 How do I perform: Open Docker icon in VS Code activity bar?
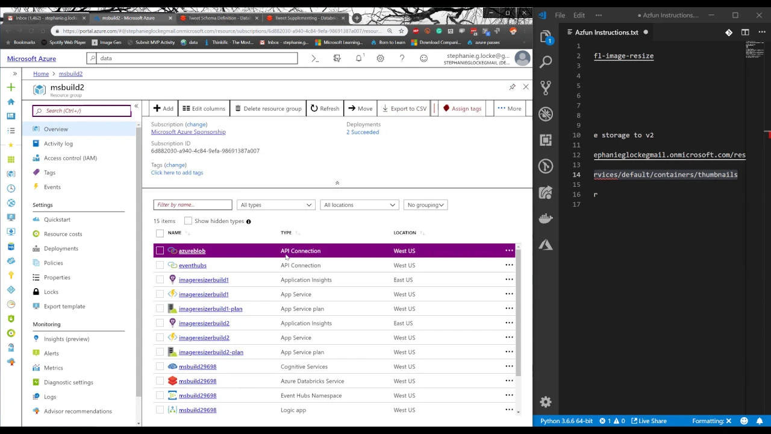pos(546,218)
